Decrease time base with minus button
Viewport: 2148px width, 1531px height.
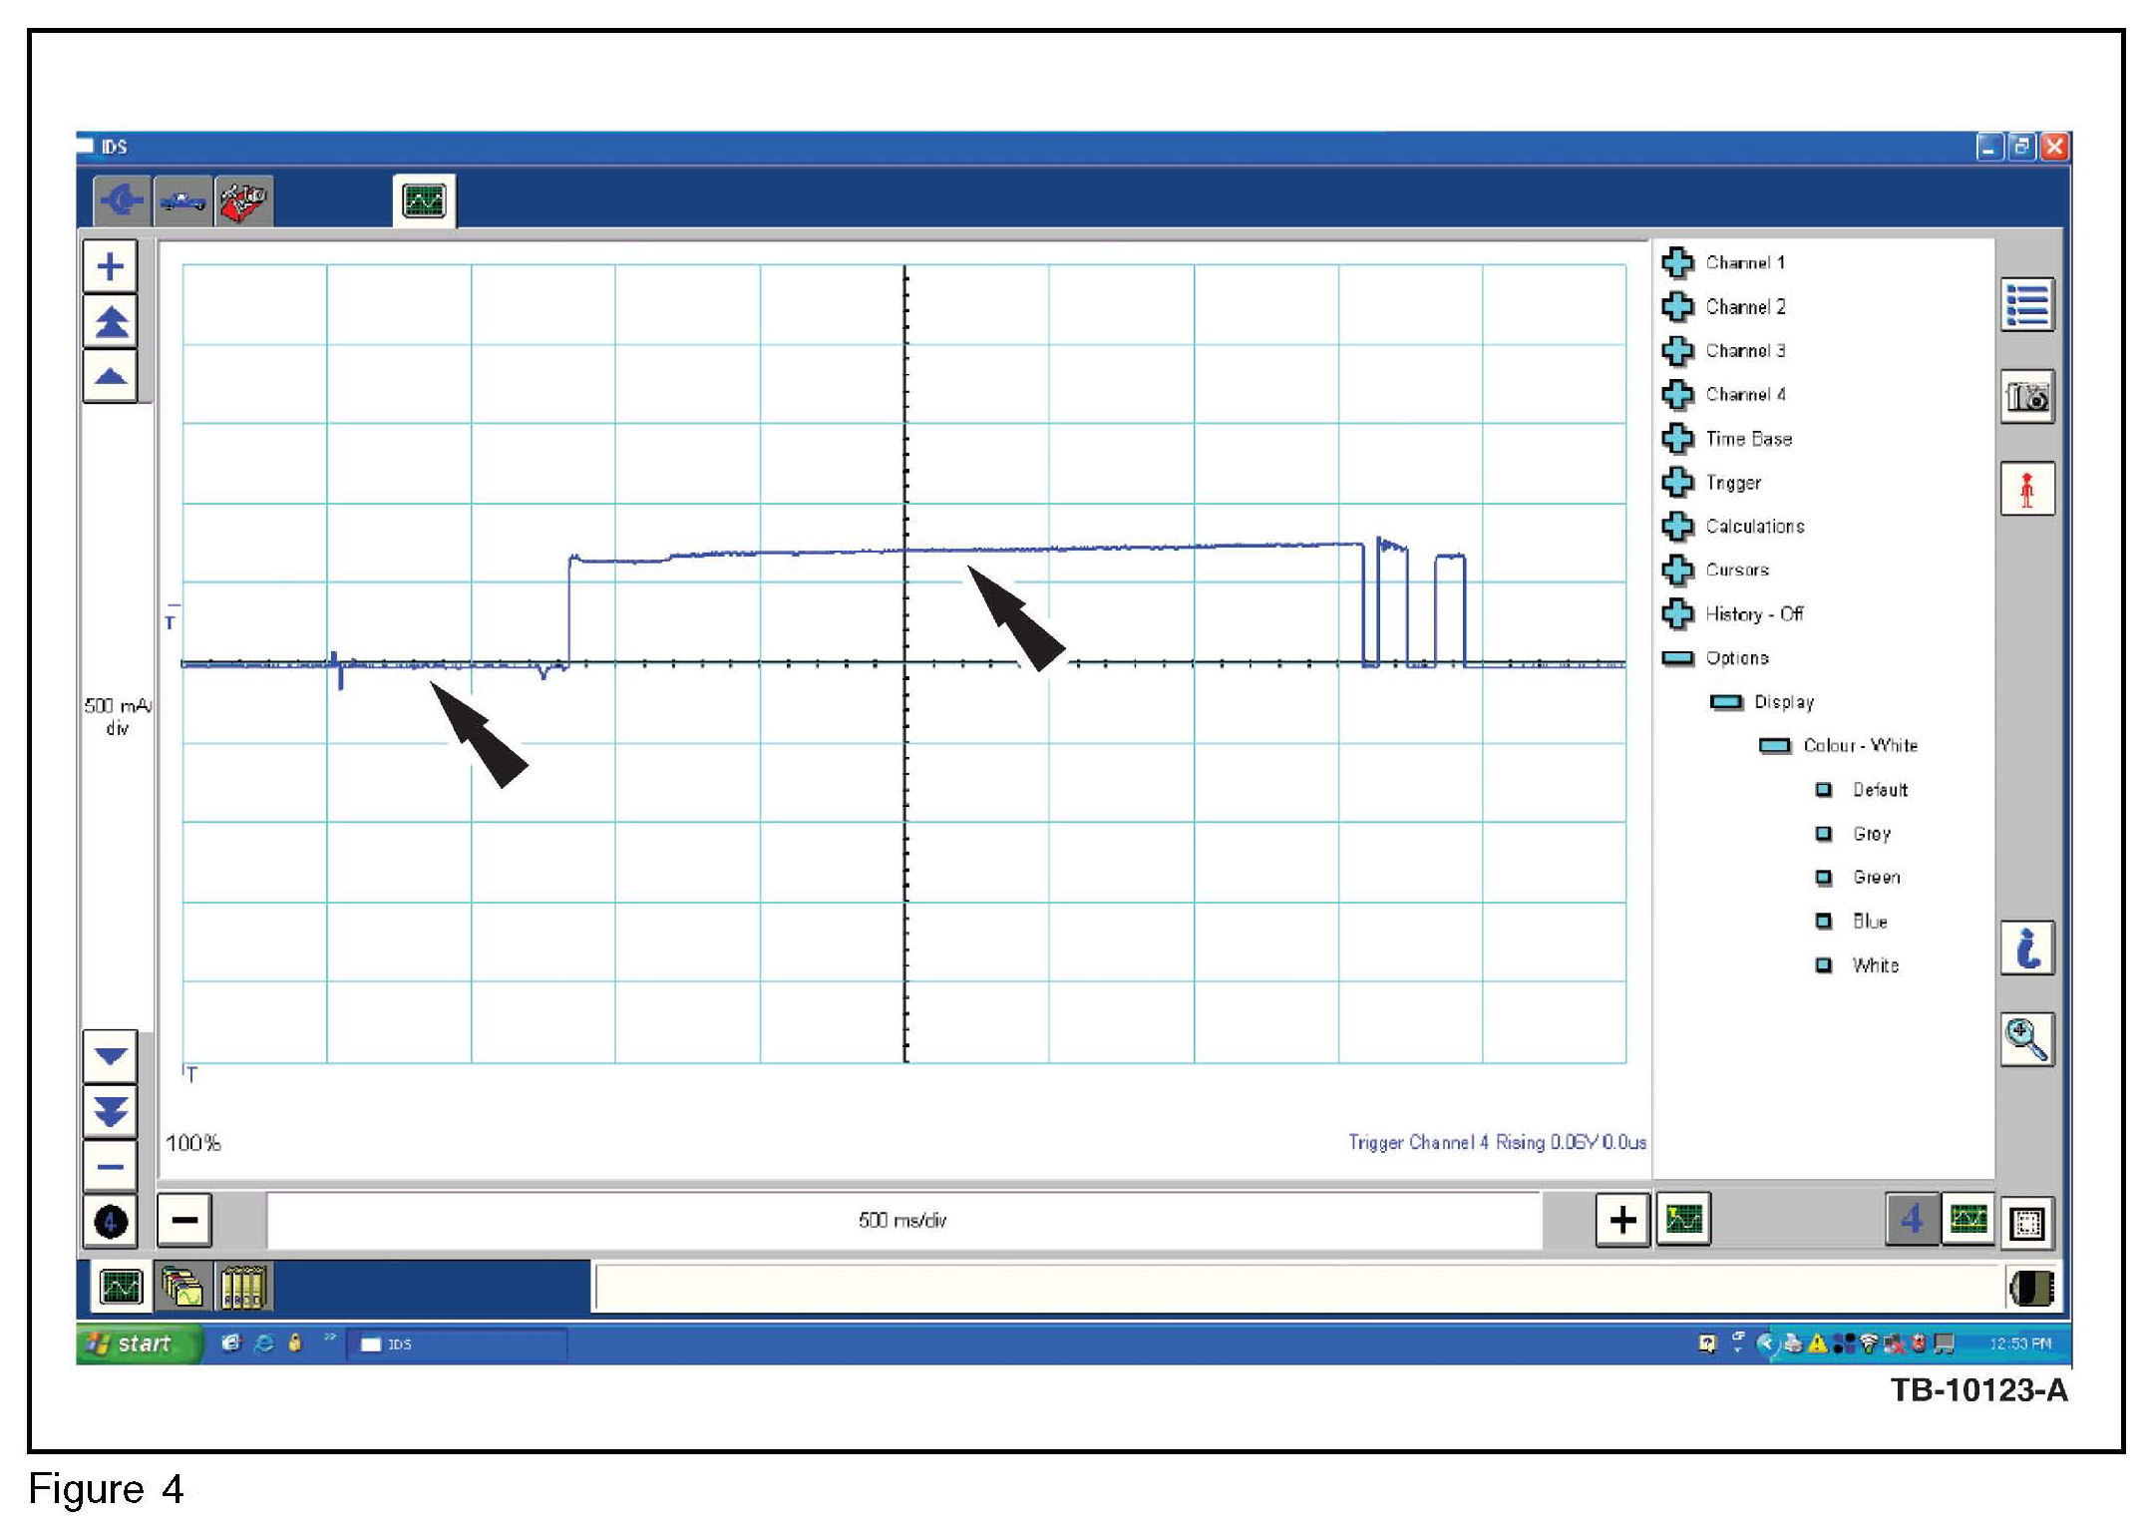[x=184, y=1220]
